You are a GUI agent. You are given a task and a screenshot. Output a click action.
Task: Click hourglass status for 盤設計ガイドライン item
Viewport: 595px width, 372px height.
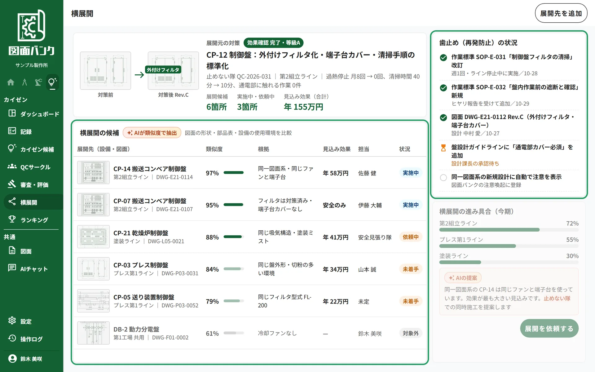[443, 148]
